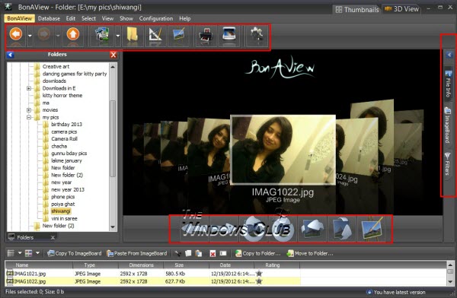The width and height of the screenshot is (457, 298).
Task: Open the Select menu
Action: [x=88, y=18]
